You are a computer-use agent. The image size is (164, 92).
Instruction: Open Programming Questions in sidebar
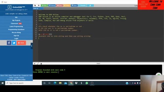pos(16,30)
